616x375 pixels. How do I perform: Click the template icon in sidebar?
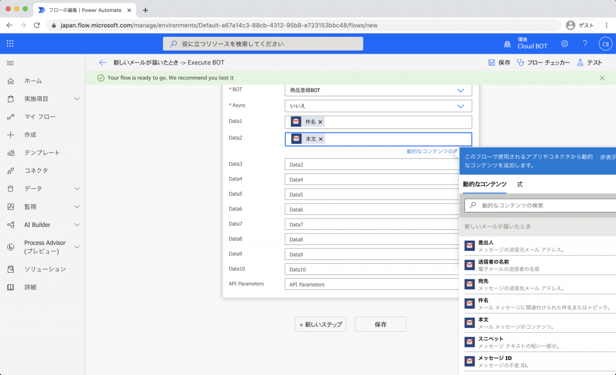click(x=11, y=153)
